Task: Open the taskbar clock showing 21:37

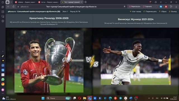Action: click(x=173, y=98)
